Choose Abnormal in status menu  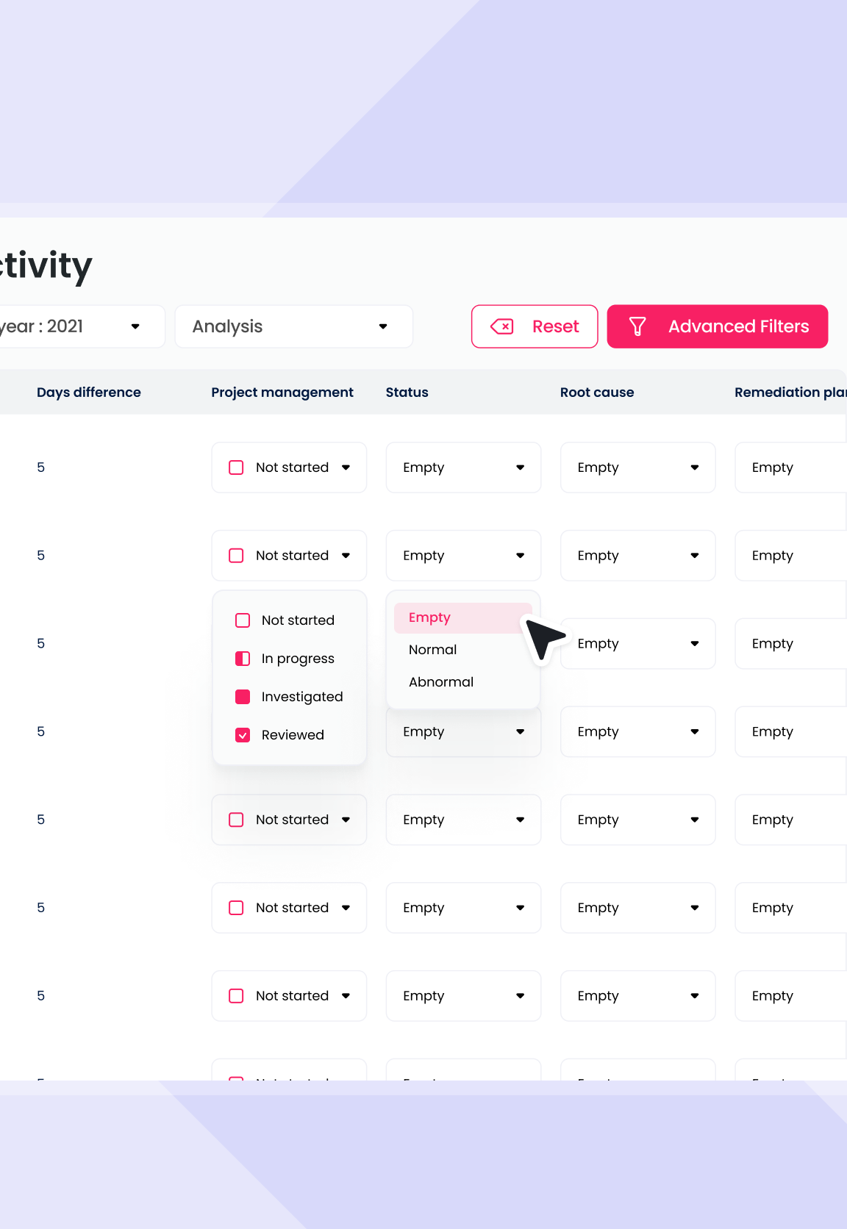441,682
